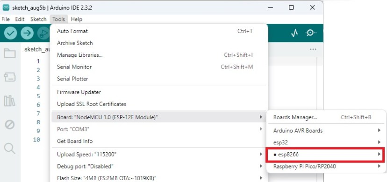Open the Library Manager books icon
The width and height of the screenshot is (387, 182).
click(10, 101)
